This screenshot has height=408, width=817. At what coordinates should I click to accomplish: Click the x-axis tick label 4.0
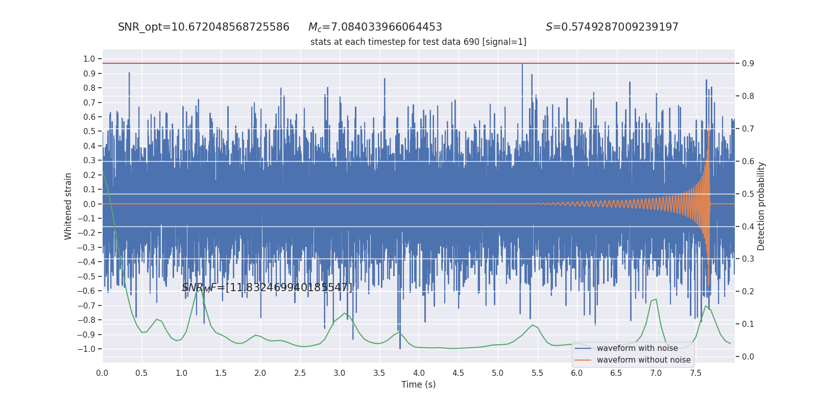coord(419,373)
